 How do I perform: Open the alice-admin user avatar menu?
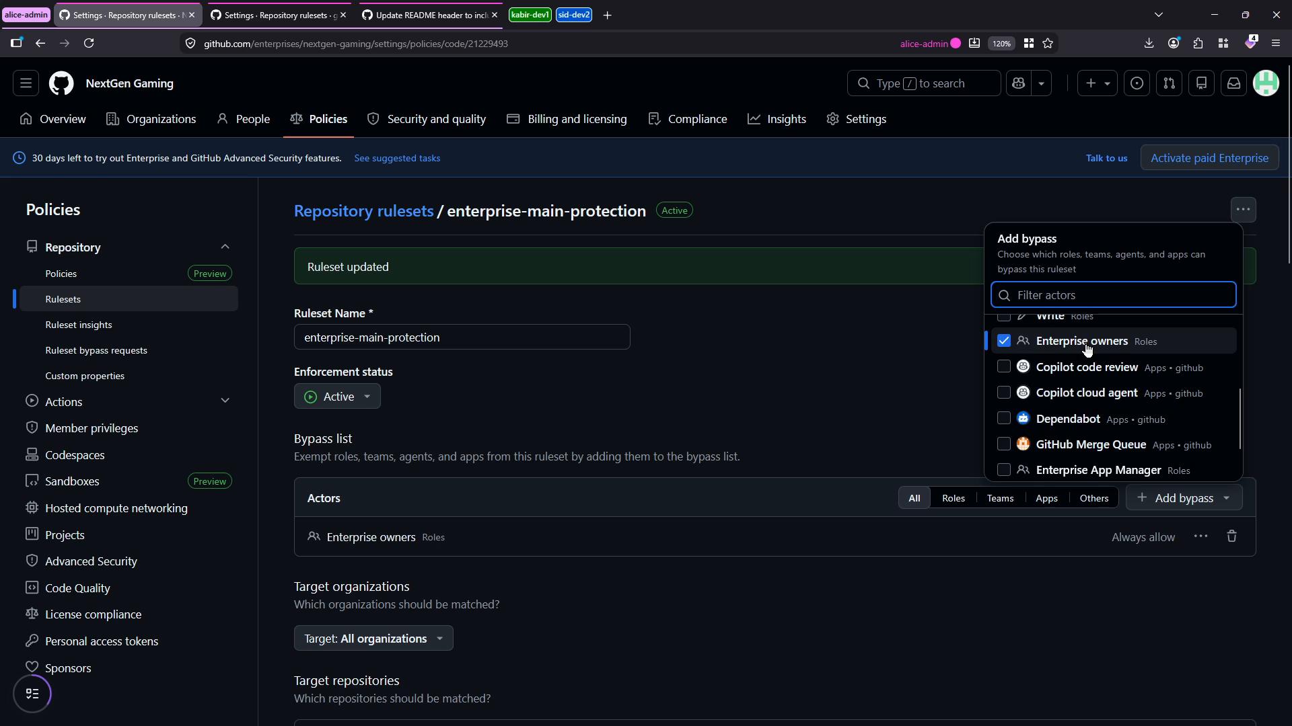click(1266, 83)
